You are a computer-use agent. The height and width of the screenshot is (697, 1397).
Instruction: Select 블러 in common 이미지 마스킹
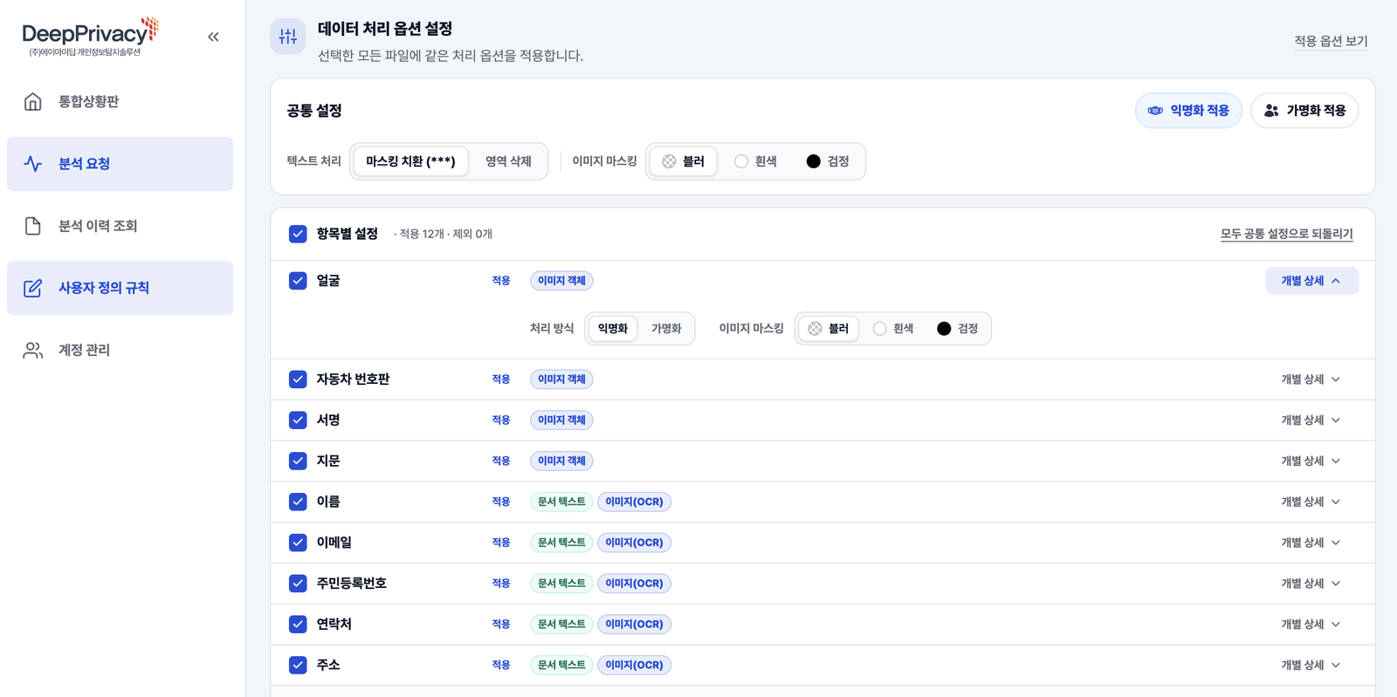(x=684, y=161)
